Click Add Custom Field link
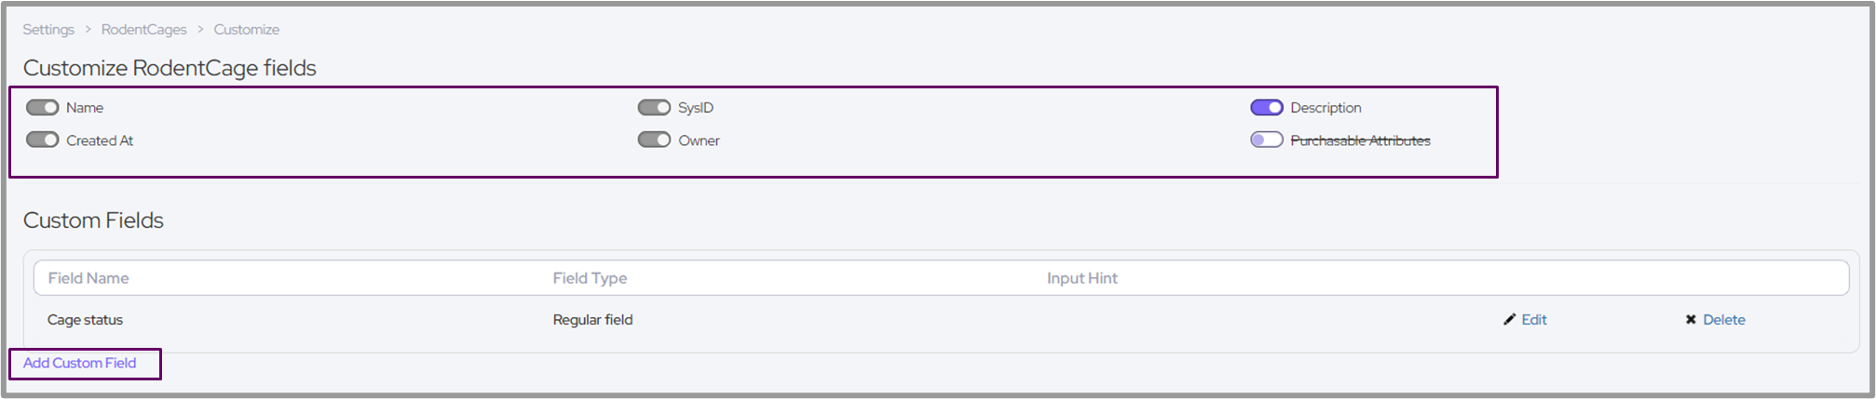The image size is (1876, 399). tap(80, 363)
